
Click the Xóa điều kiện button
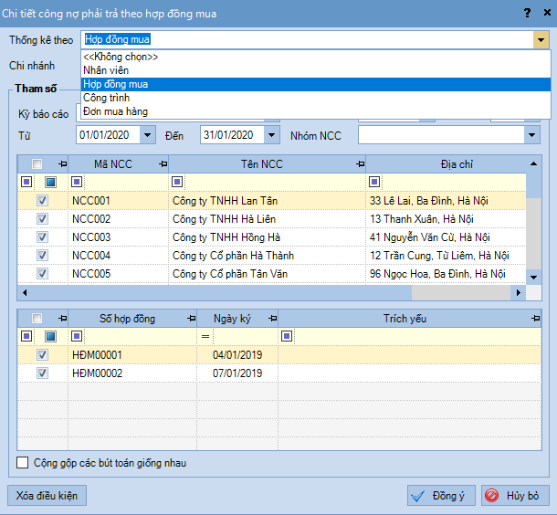tap(47, 496)
